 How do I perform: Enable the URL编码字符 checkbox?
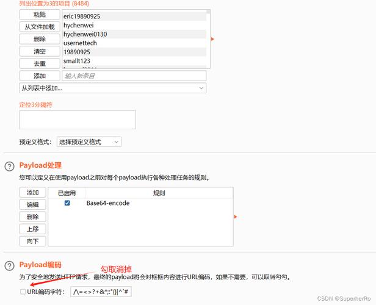pyautogui.click(x=23, y=292)
